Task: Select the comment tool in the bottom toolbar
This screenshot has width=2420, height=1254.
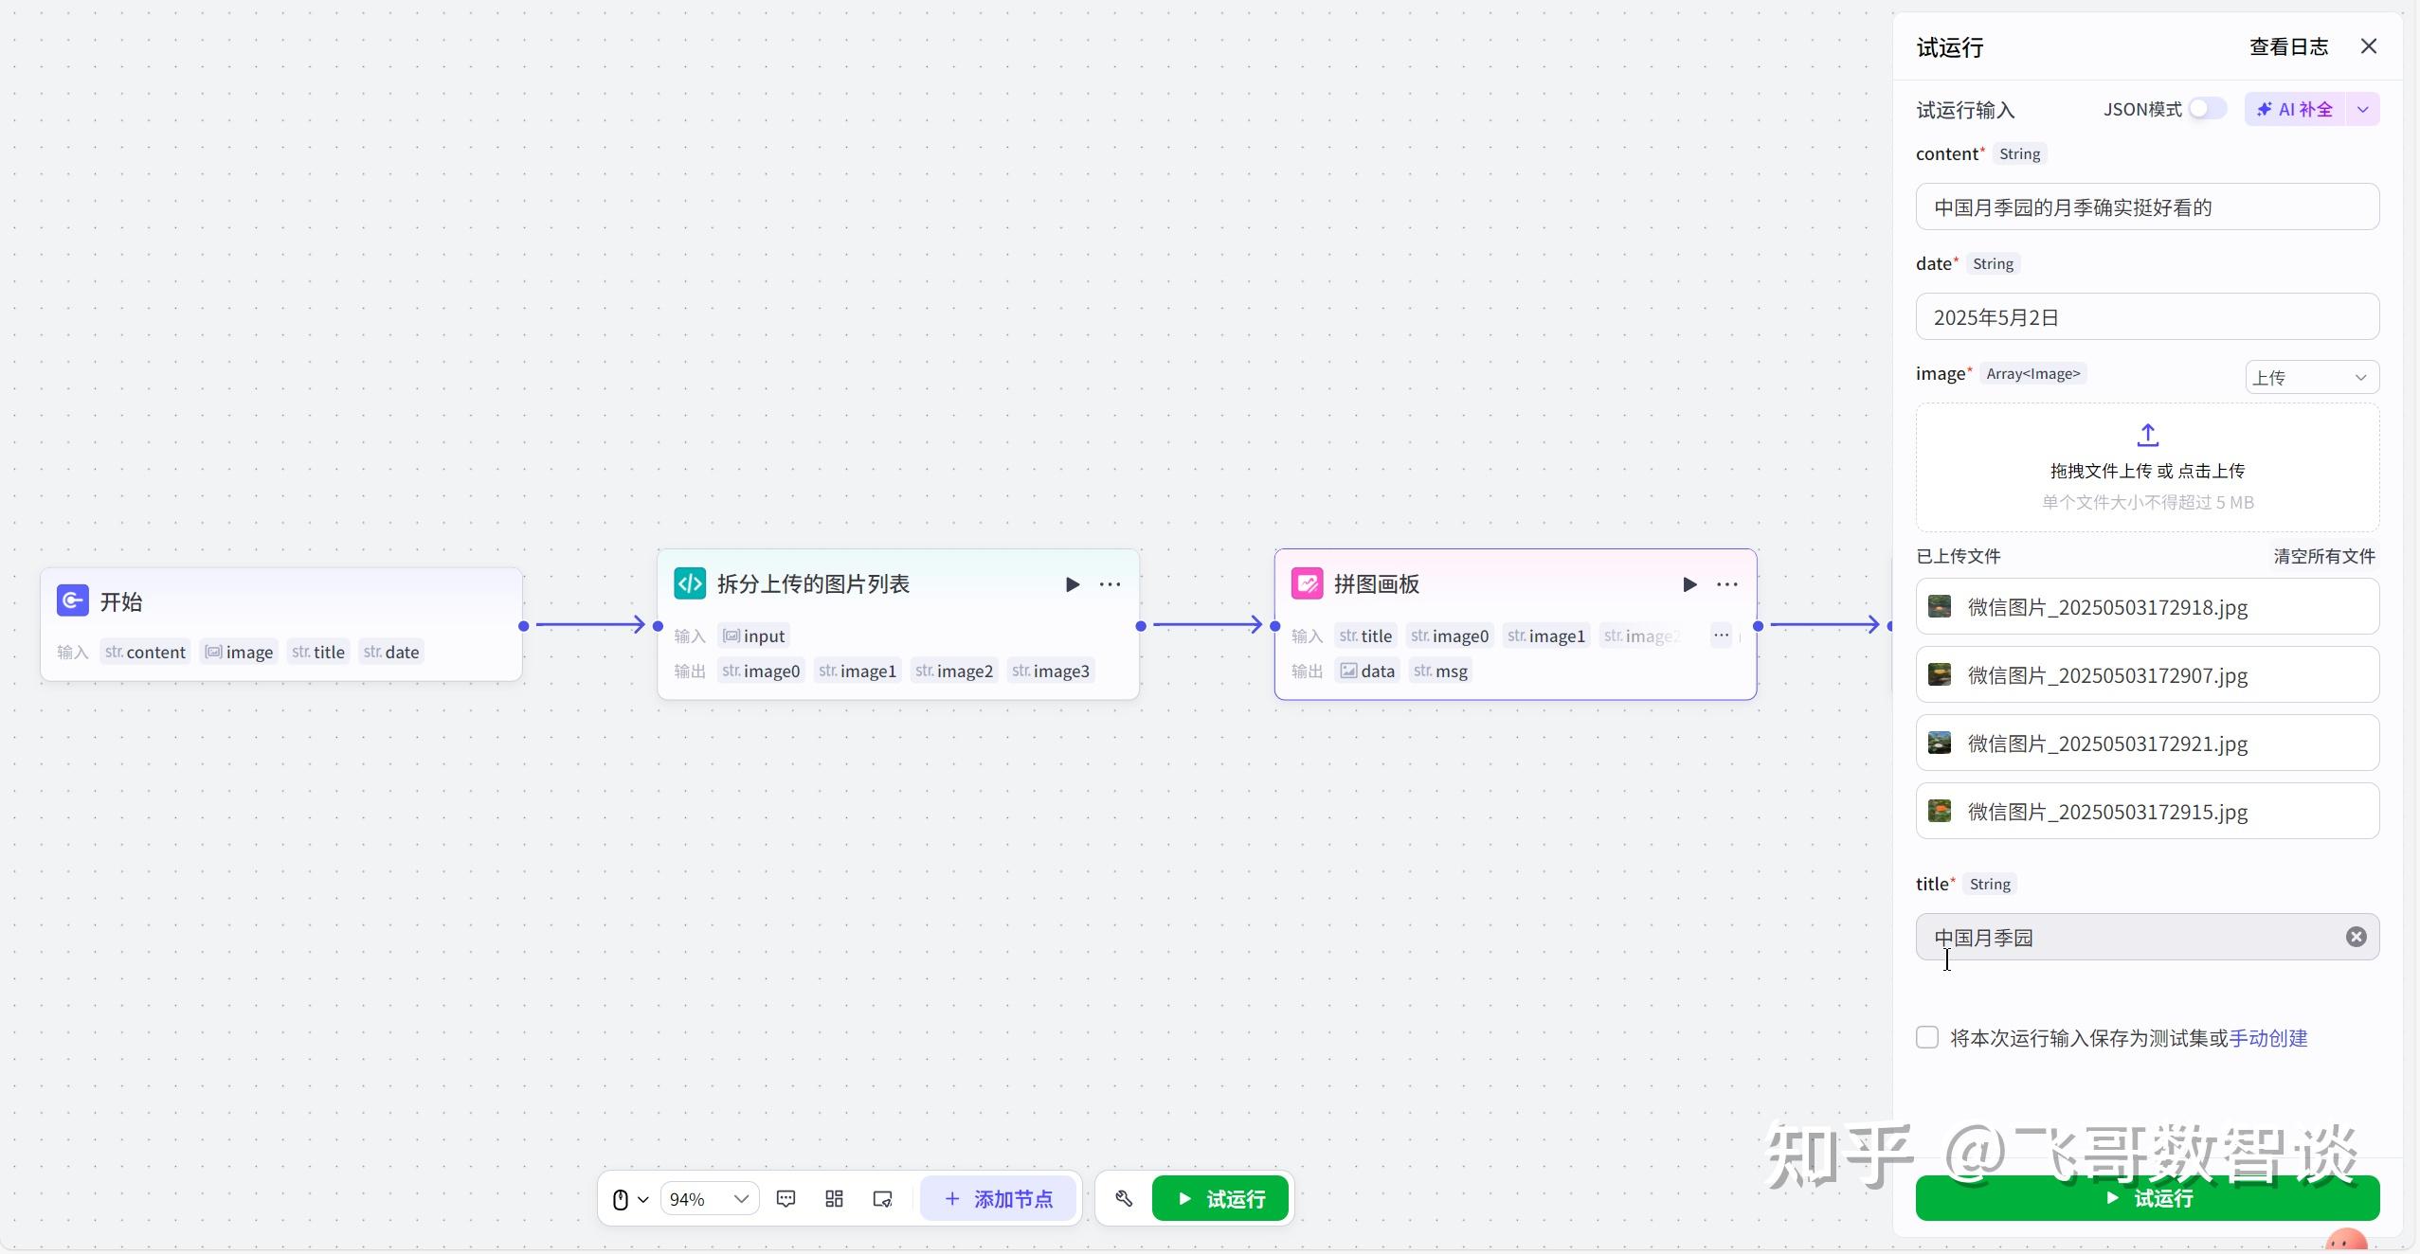Action: coord(786,1197)
